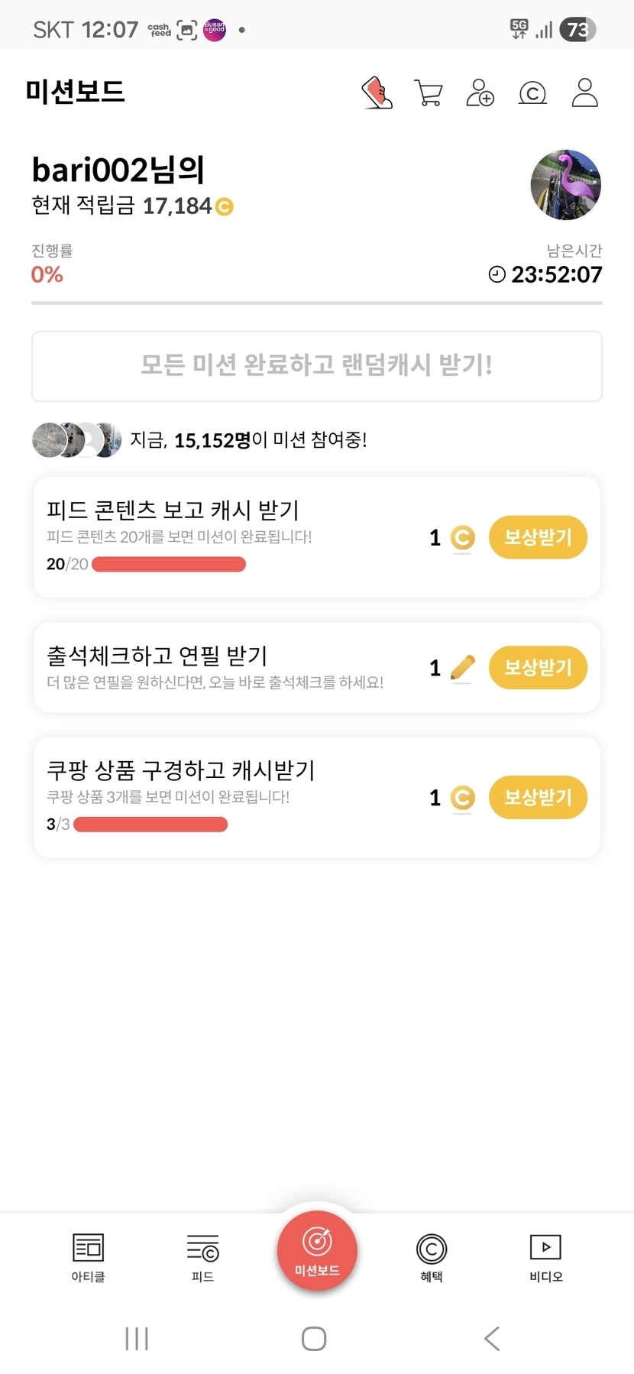Claim reward for 쿠팡 상품 mission
Viewport: 634px width, 1374px height.
click(x=538, y=797)
